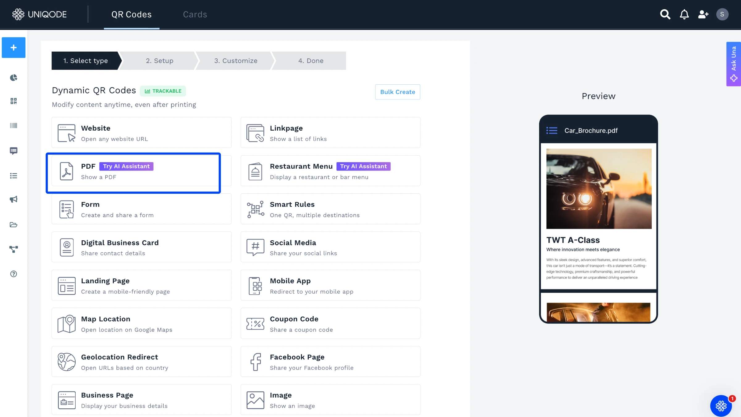Click the add user icon

coord(703,14)
